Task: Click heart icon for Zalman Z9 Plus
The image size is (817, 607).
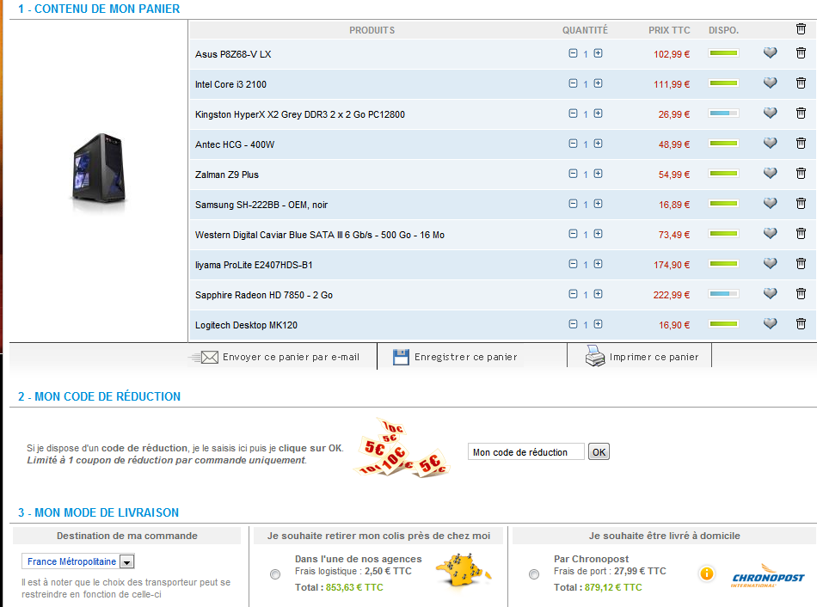Action: click(770, 174)
